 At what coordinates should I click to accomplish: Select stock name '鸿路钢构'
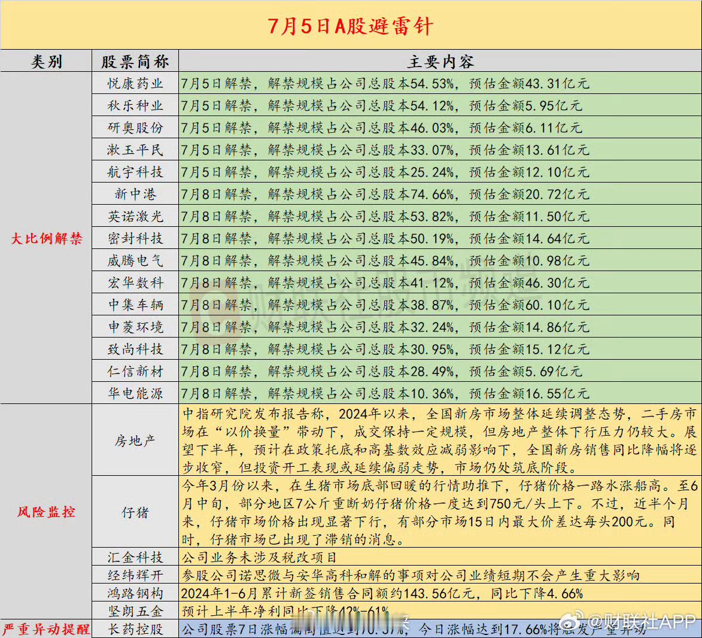[135, 594]
